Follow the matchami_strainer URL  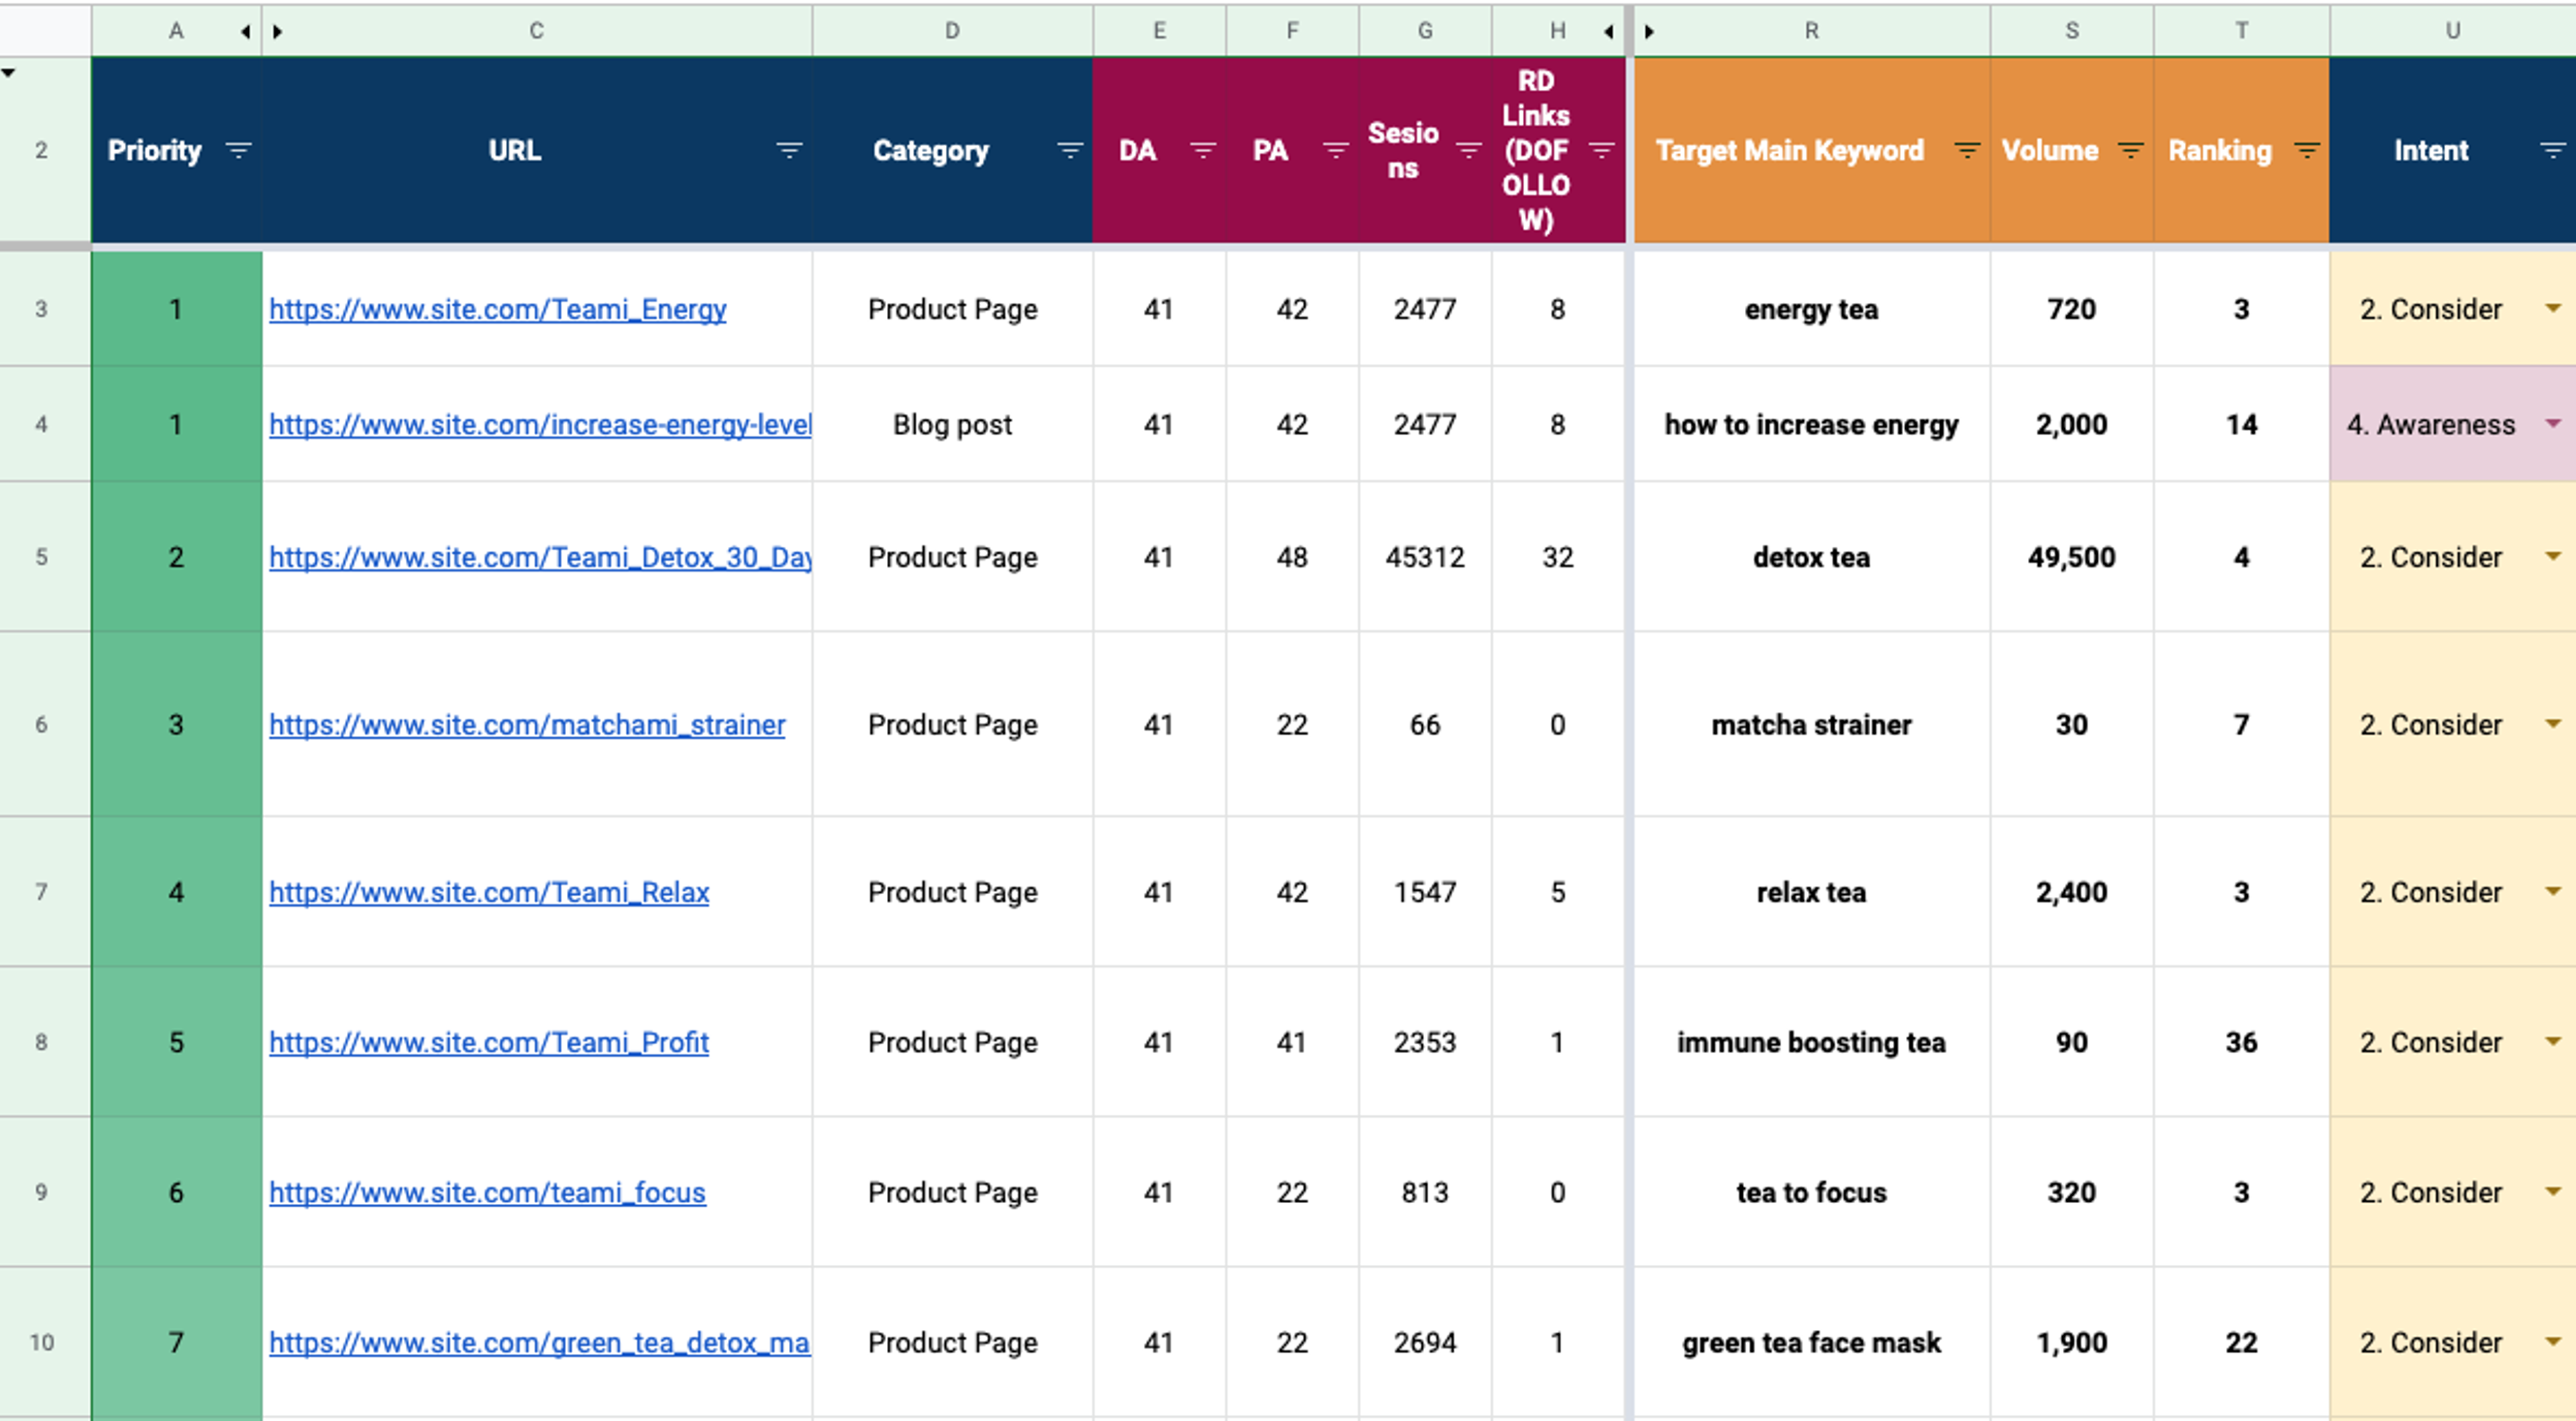(527, 725)
